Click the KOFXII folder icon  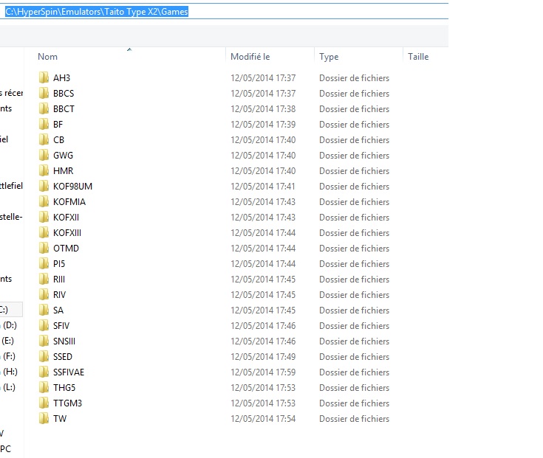coord(44,217)
